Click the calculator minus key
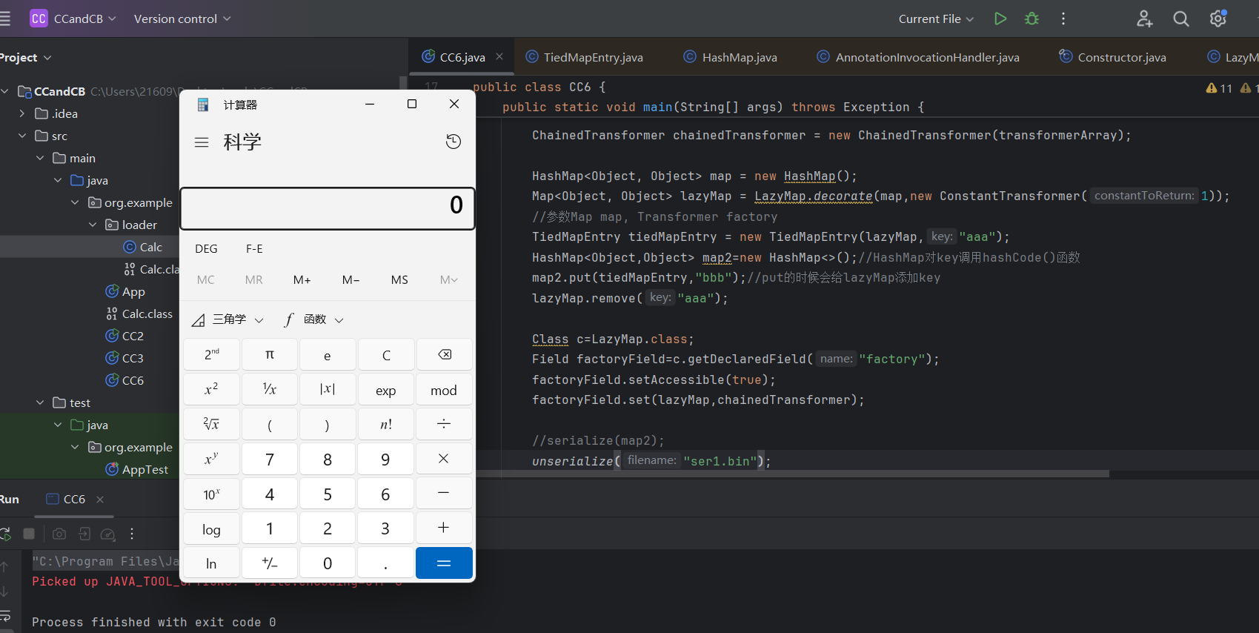 [444, 494]
